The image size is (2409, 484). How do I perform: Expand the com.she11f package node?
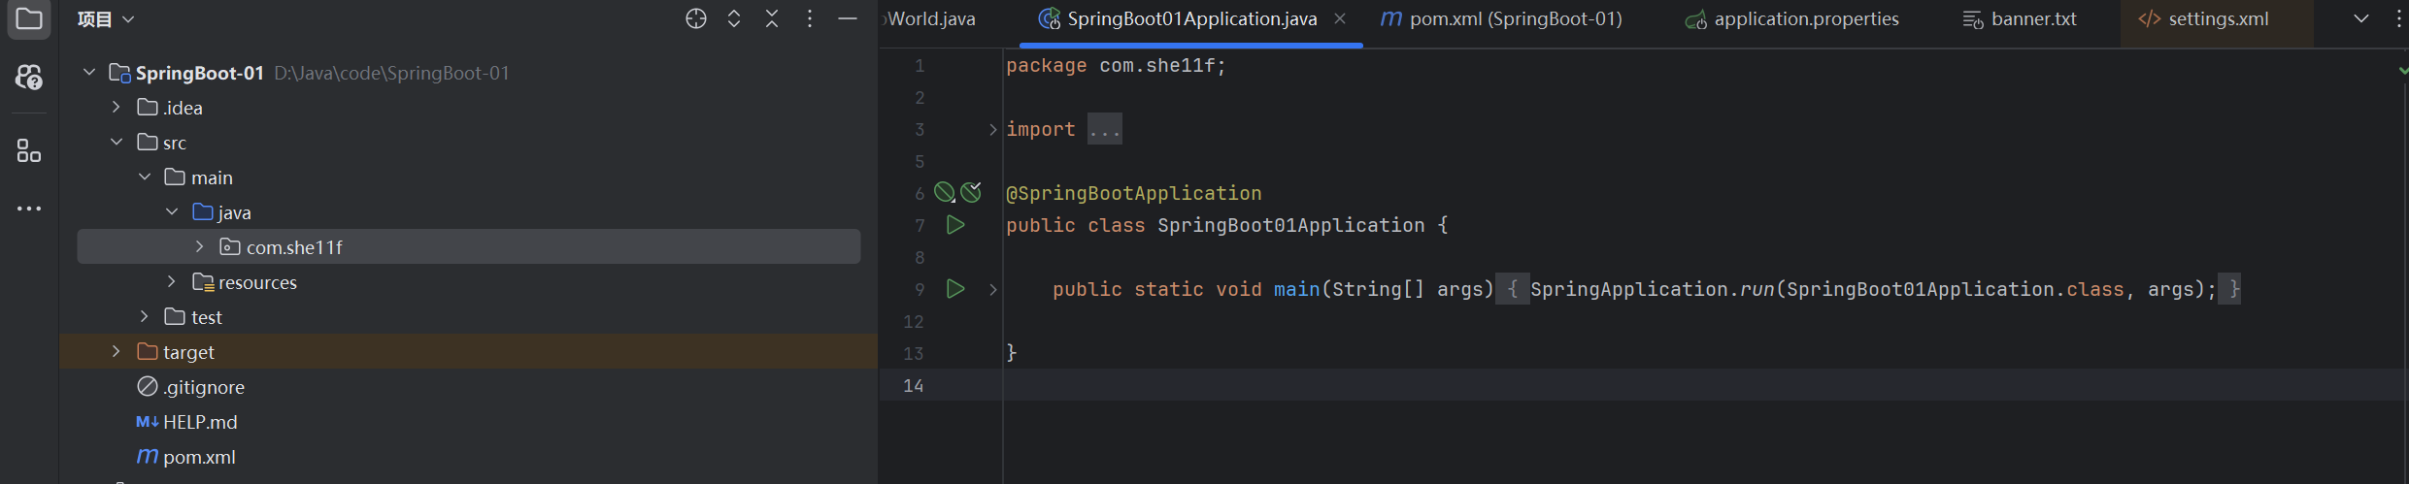(x=199, y=247)
